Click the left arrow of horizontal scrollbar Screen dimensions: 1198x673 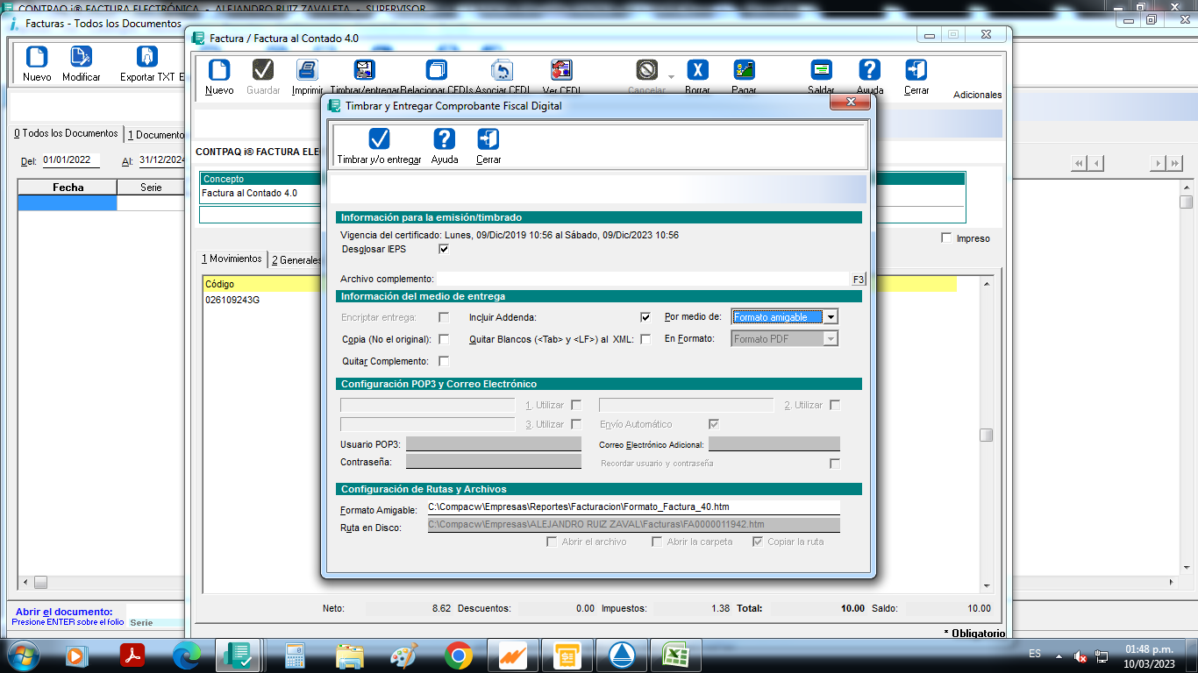click(26, 582)
